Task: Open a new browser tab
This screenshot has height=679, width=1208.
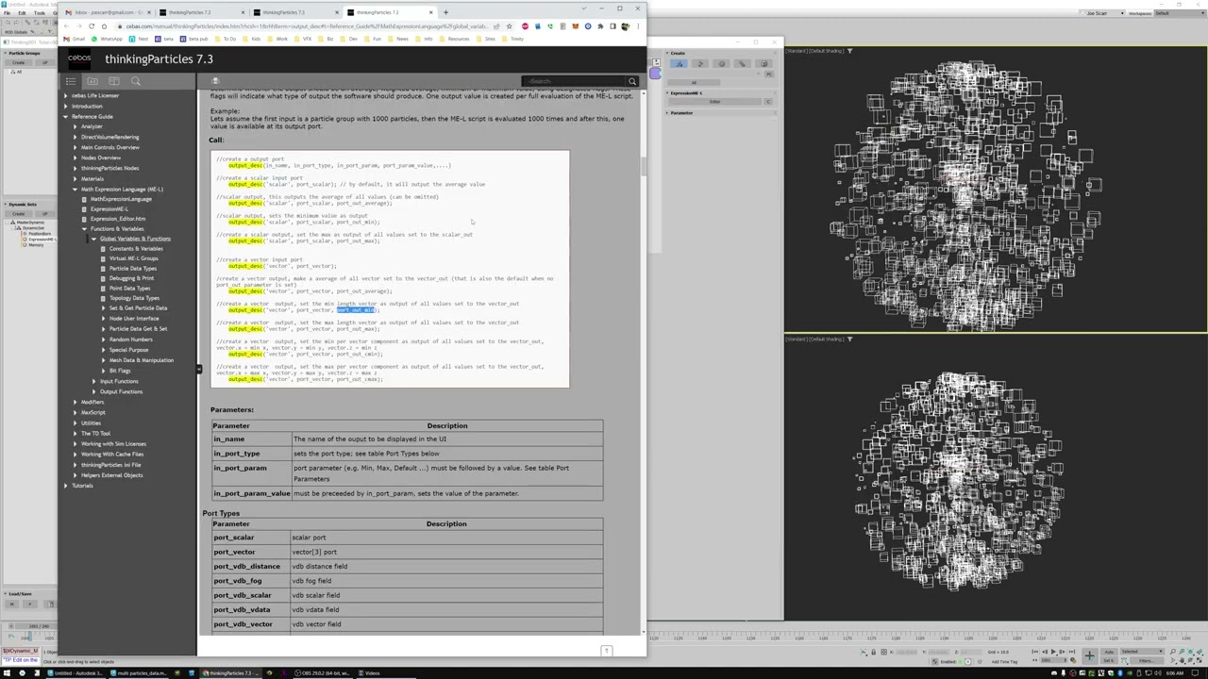Action: 445,12
